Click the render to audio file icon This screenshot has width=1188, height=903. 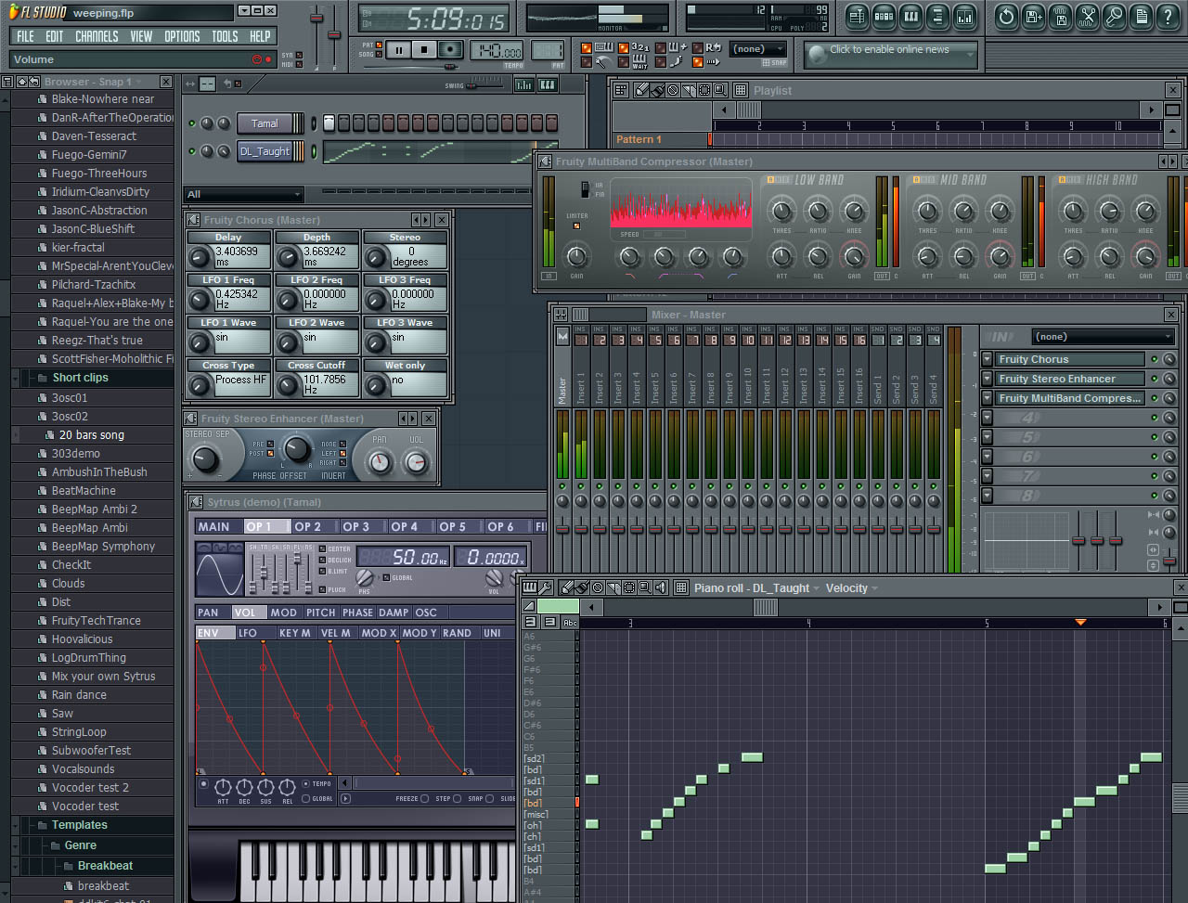pyautogui.click(x=1060, y=16)
